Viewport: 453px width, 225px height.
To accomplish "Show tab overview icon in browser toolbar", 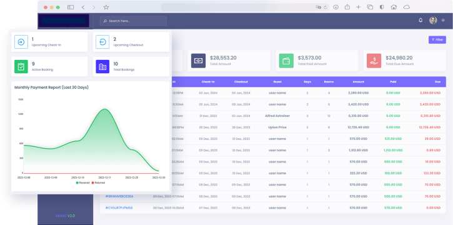I will (370, 7).
